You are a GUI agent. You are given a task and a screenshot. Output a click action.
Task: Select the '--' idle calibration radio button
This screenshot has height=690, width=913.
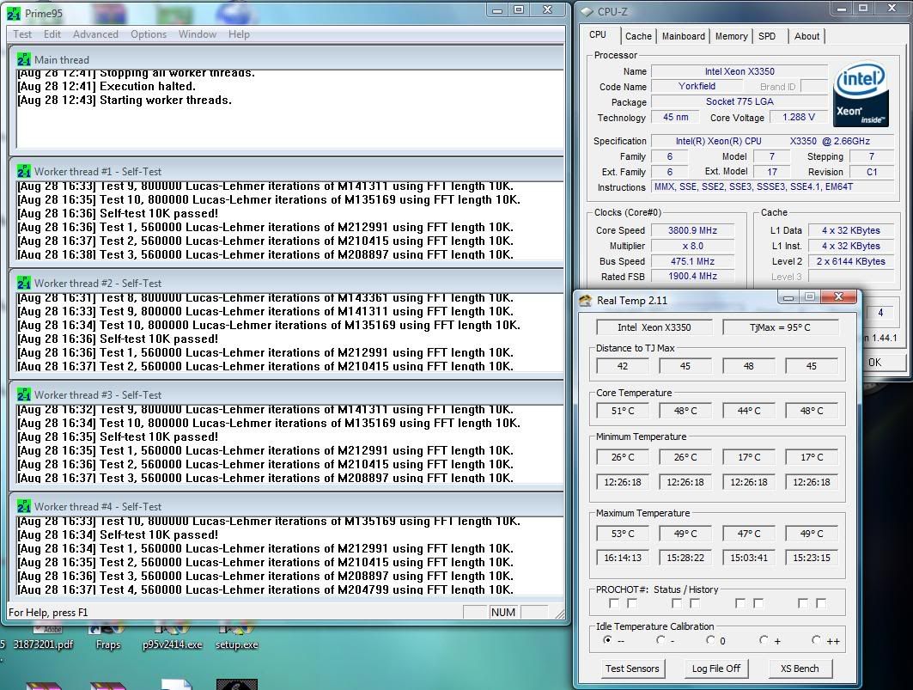607,640
